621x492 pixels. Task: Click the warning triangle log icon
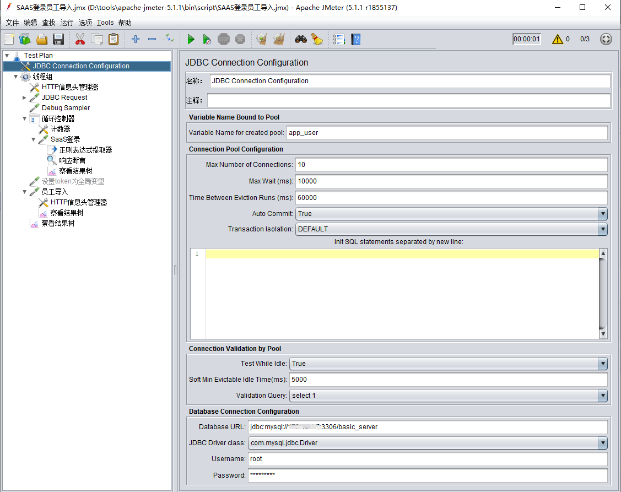[x=557, y=39]
